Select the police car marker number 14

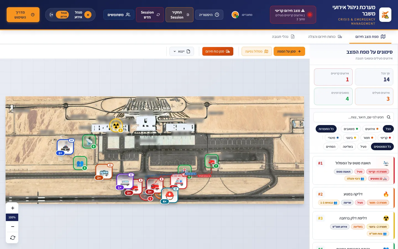pyautogui.click(x=65, y=147)
